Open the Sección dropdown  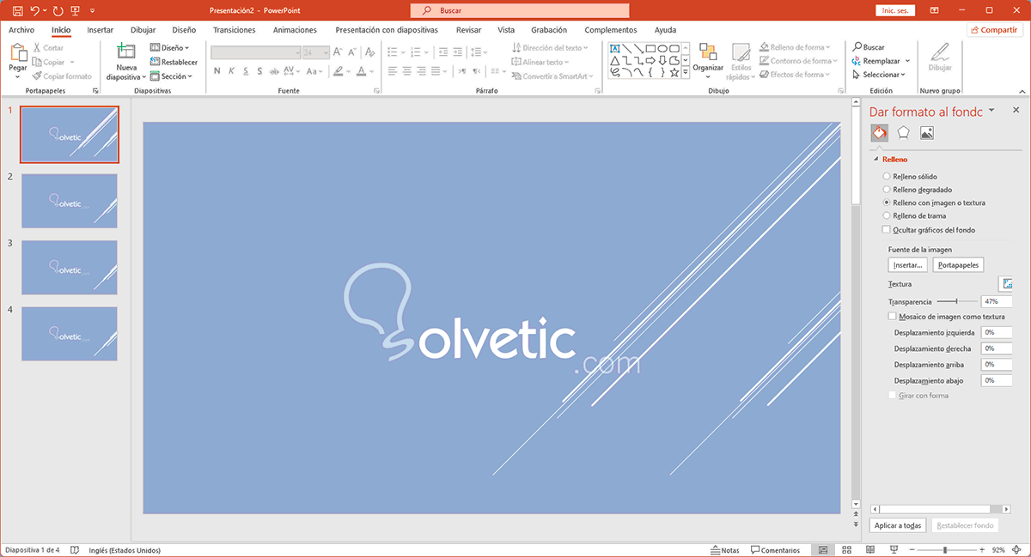coord(171,76)
